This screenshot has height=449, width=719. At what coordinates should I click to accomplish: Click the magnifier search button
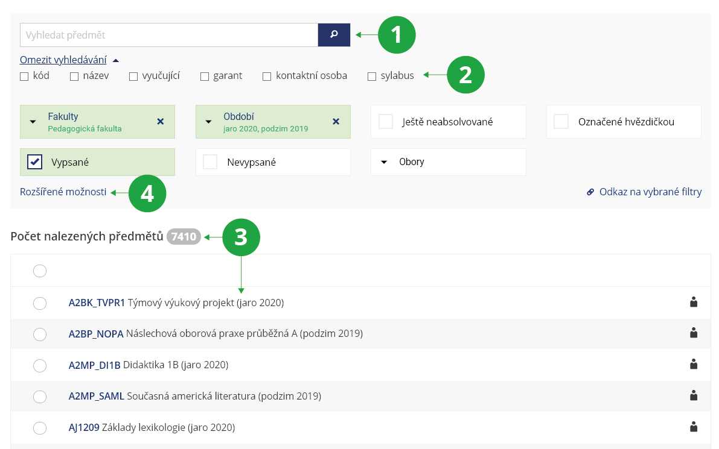tap(334, 35)
